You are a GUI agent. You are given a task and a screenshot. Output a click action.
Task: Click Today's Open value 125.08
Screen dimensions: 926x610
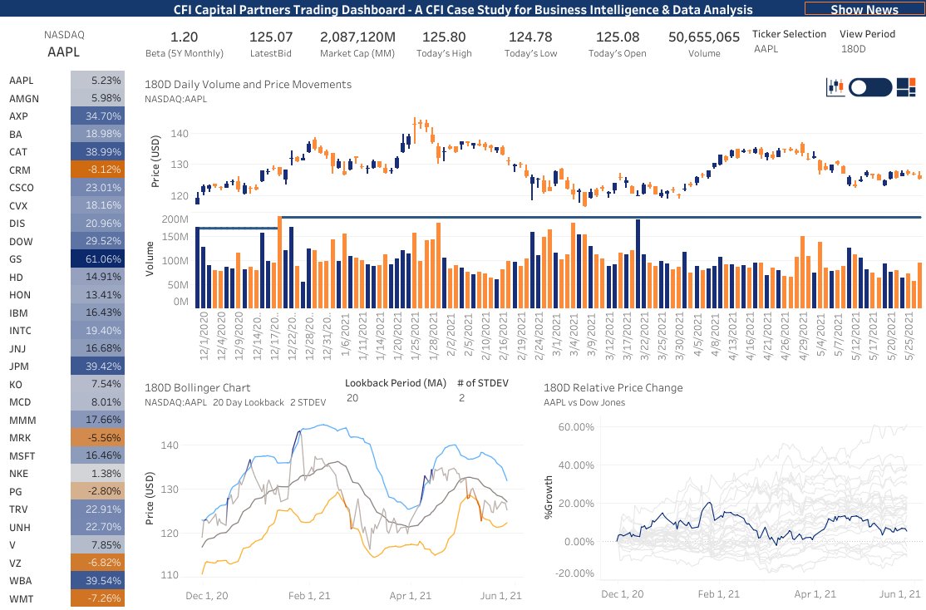pos(617,37)
